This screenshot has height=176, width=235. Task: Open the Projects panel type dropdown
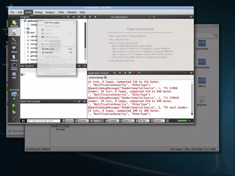[x=64, y=17]
